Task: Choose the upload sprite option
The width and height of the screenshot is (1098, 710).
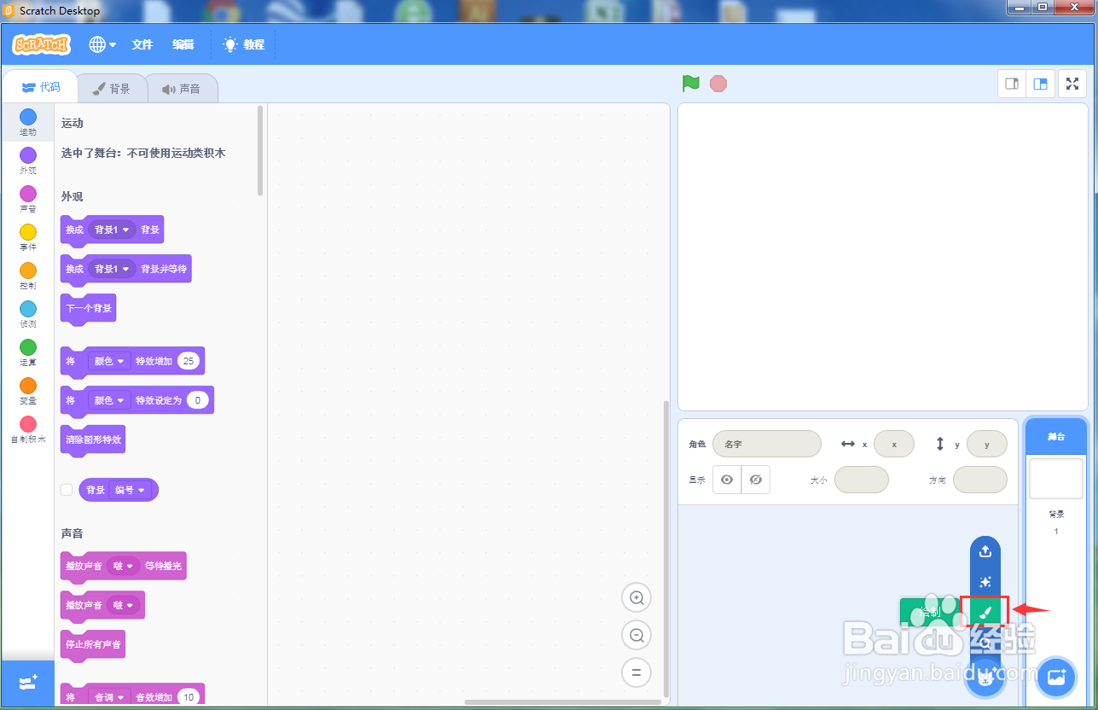Action: coord(985,551)
